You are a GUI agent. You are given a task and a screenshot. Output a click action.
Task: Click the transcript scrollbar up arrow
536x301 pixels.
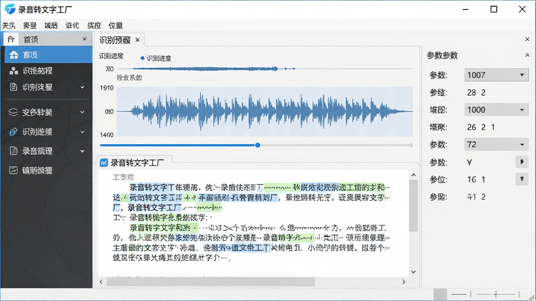pyautogui.click(x=414, y=175)
